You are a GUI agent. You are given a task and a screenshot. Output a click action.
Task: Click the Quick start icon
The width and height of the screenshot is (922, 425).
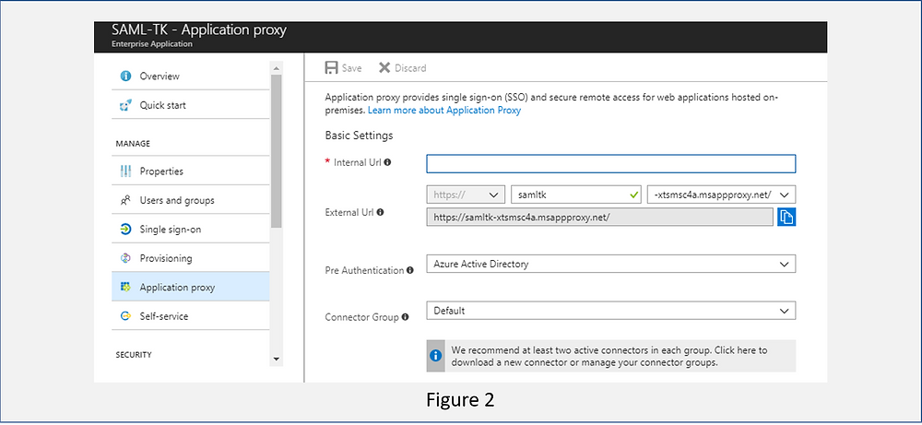point(124,105)
